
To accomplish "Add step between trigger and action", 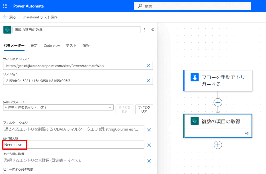I will [x=218, y=102].
